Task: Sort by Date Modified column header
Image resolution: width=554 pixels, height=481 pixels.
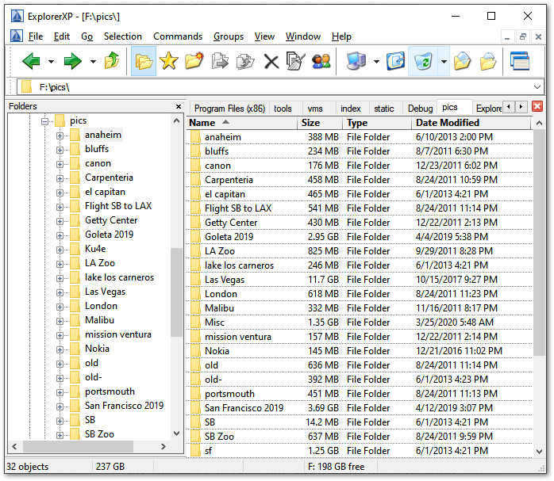Action: (448, 123)
